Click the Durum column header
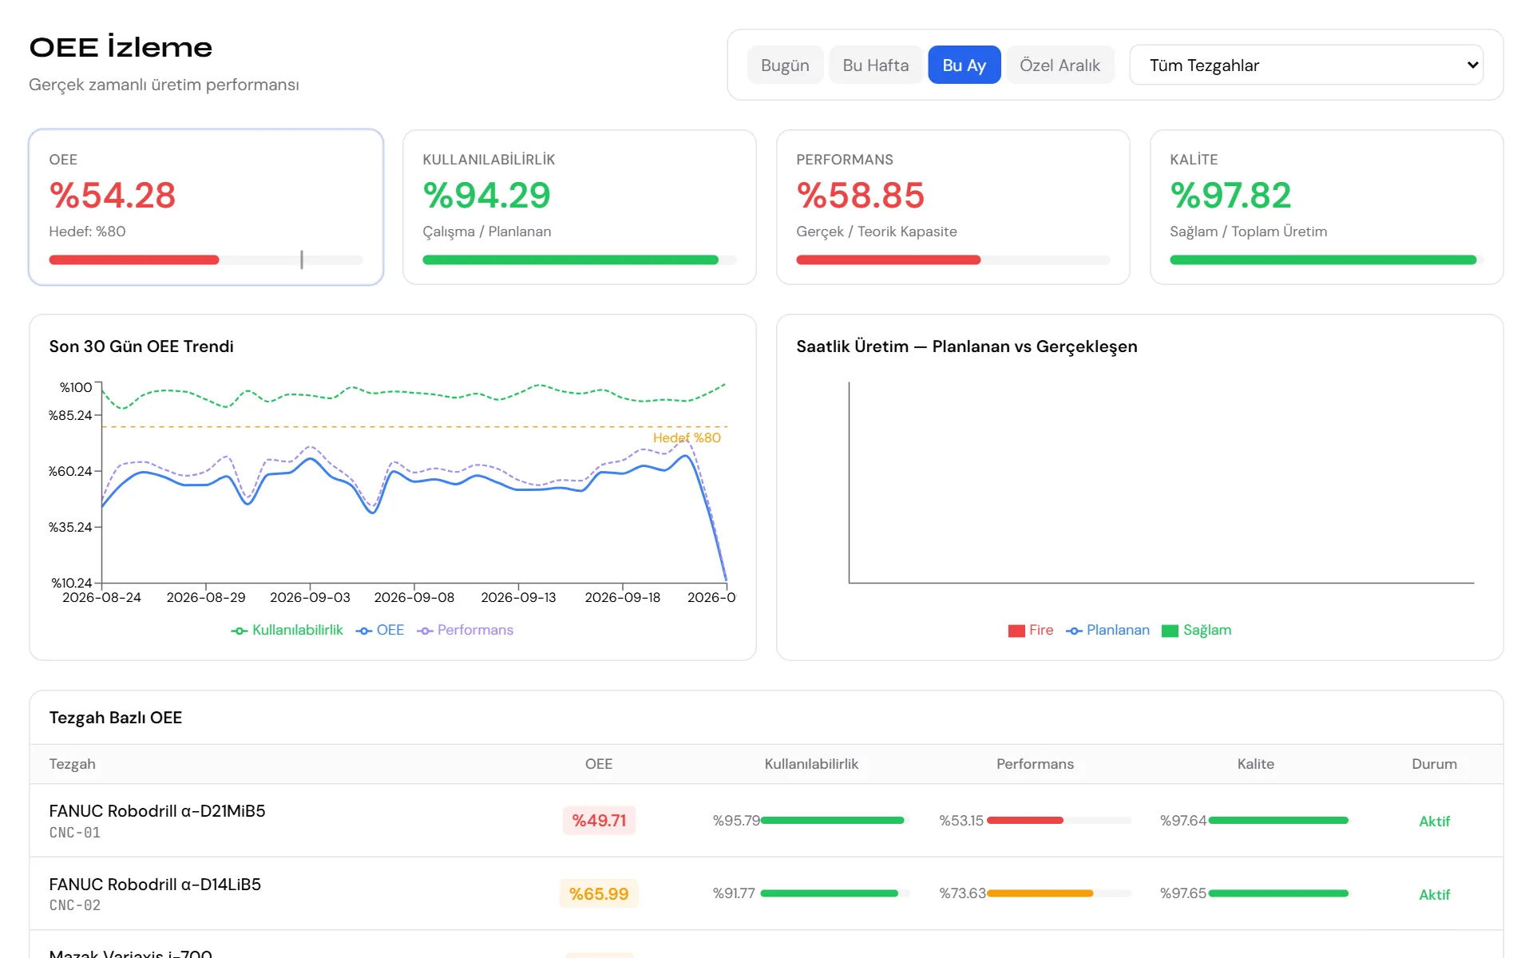This screenshot has height=958, width=1533. pos(1434,764)
